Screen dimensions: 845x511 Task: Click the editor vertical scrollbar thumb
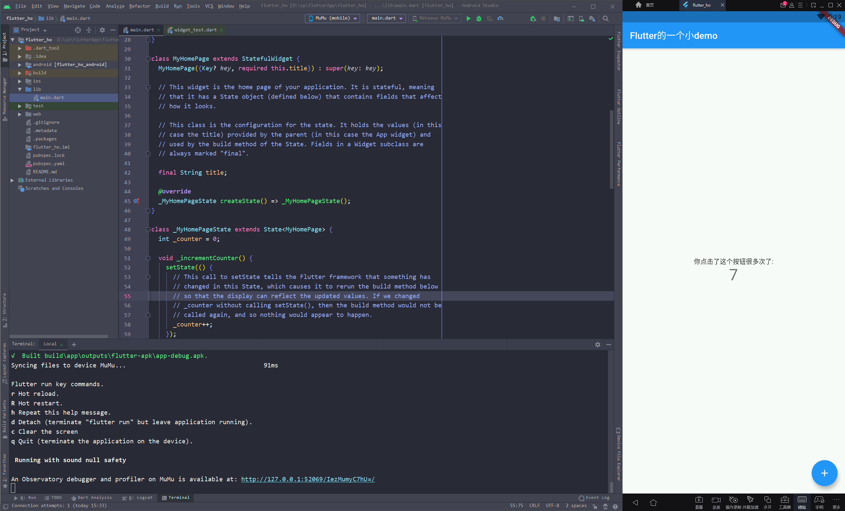coord(611,149)
